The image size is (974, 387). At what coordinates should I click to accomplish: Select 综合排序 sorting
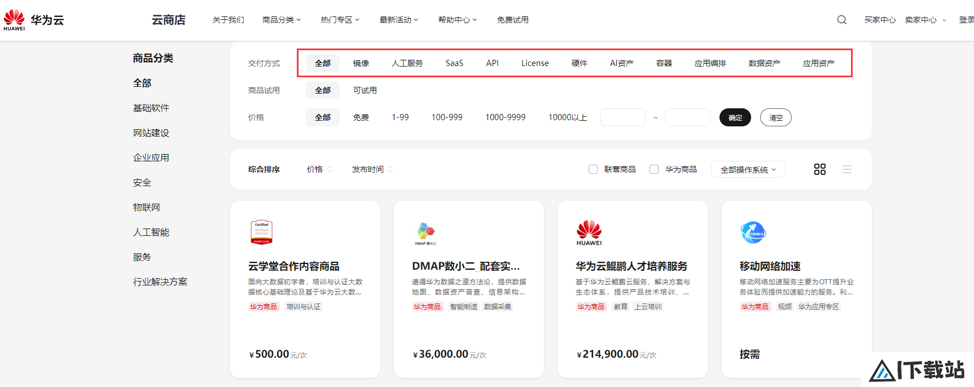click(264, 169)
